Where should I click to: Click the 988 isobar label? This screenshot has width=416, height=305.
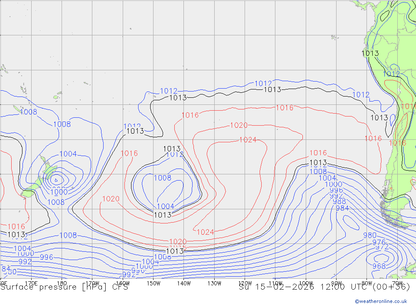(x=339, y=201)
